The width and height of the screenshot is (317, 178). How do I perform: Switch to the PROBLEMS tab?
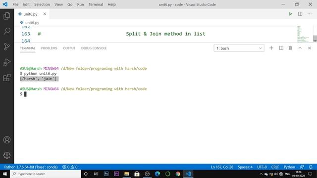(x=49, y=48)
